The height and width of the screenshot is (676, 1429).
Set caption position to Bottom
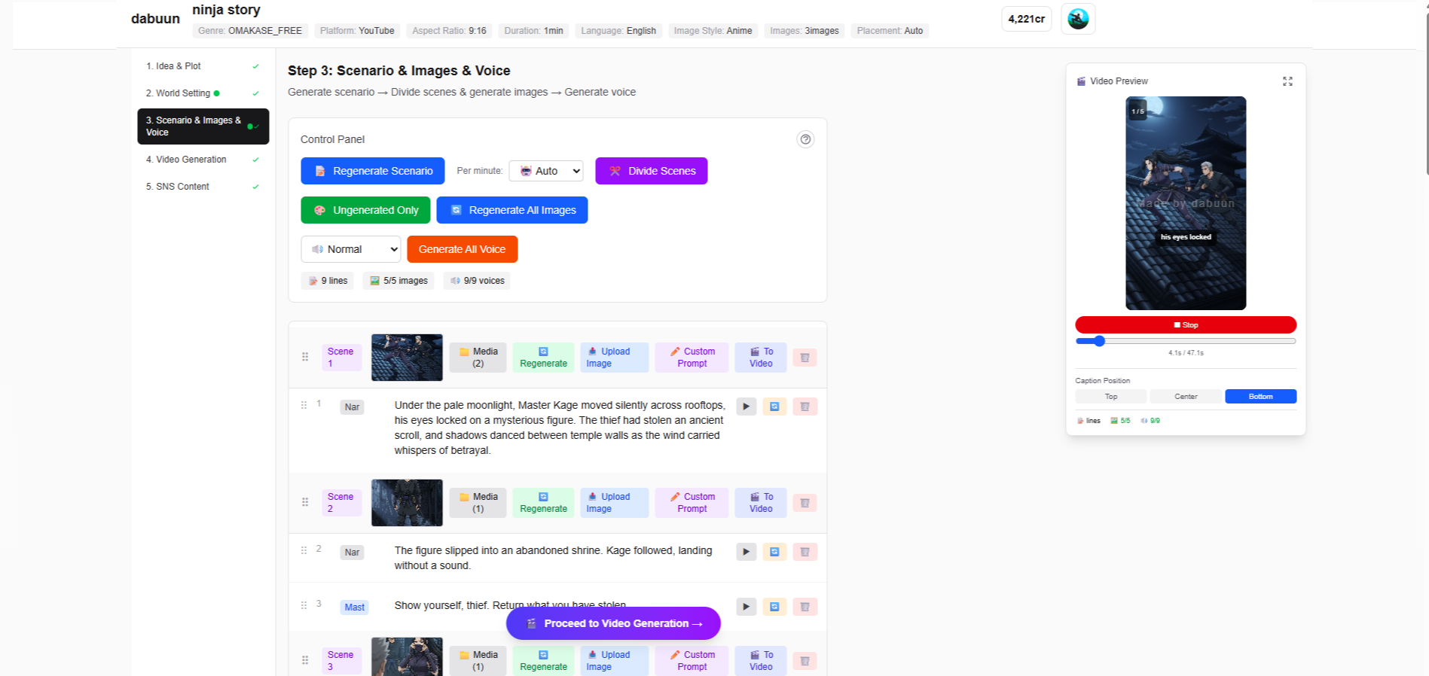click(1260, 397)
